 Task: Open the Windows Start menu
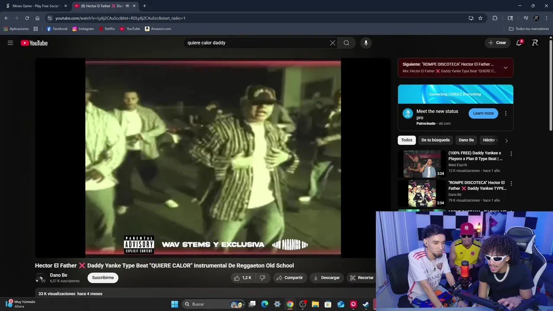tap(175, 304)
